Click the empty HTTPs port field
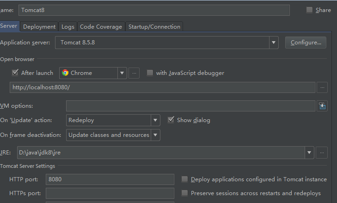Screen dimensions: 337x203 pos(110,193)
